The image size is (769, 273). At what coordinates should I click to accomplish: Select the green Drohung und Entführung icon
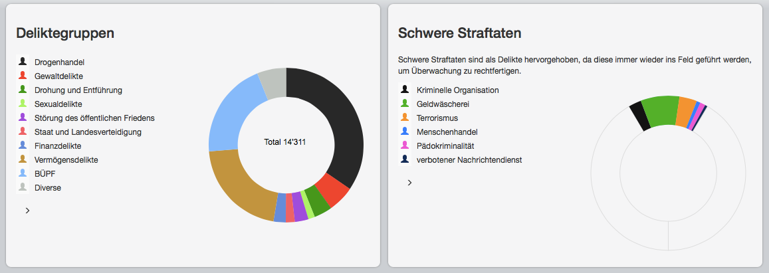tap(22, 90)
